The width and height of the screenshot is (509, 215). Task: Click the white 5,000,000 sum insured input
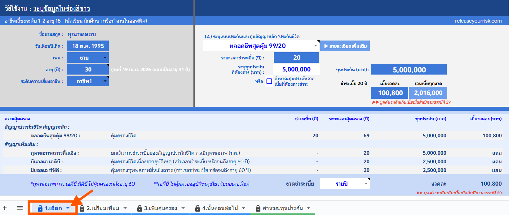click(x=296, y=70)
